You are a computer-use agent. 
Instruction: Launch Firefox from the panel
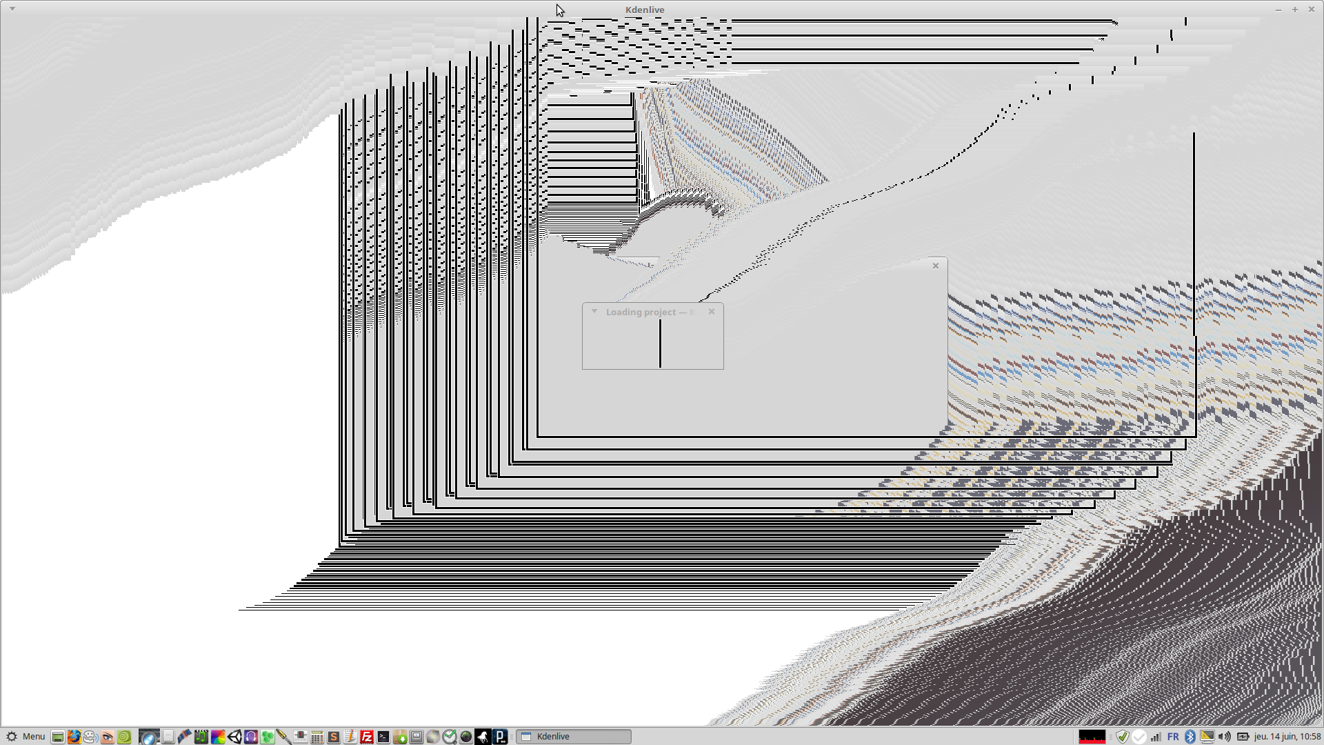[74, 737]
